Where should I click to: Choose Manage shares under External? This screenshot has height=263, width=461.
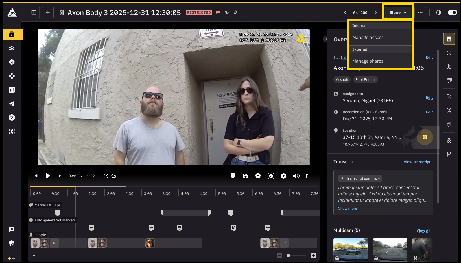[x=368, y=61]
